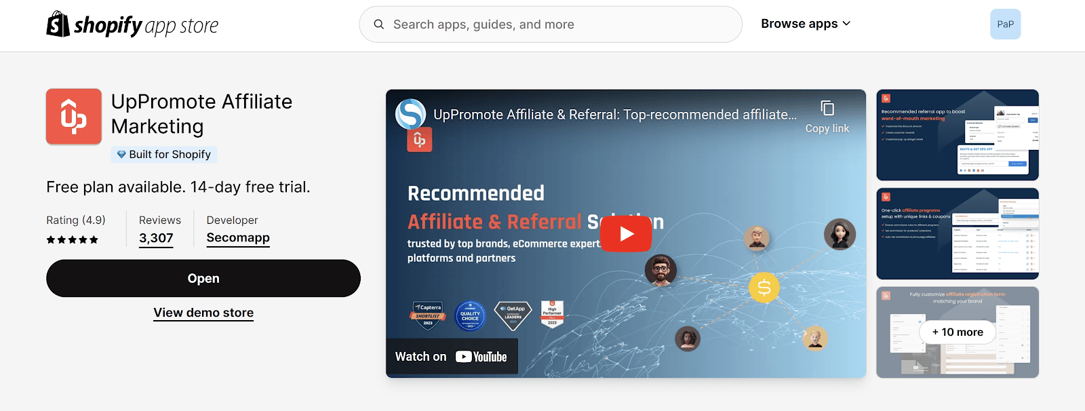Click the Copy link icon on video
This screenshot has width=1085, height=411.
pyautogui.click(x=827, y=108)
